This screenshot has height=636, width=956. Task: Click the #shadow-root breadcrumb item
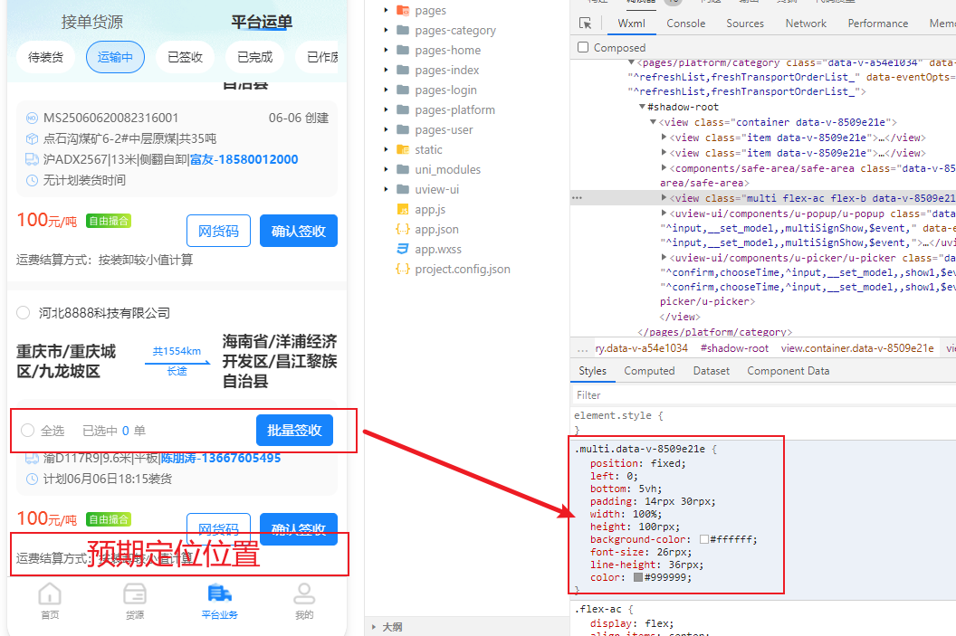(x=735, y=348)
